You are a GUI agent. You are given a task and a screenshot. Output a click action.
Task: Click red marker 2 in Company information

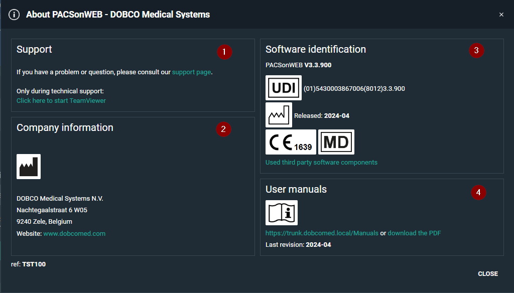(x=223, y=129)
